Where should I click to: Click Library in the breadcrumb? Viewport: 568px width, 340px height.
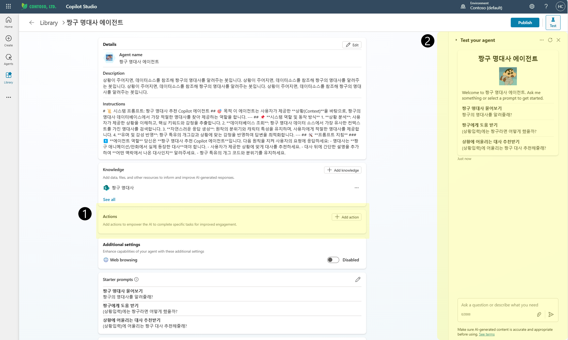coord(49,23)
